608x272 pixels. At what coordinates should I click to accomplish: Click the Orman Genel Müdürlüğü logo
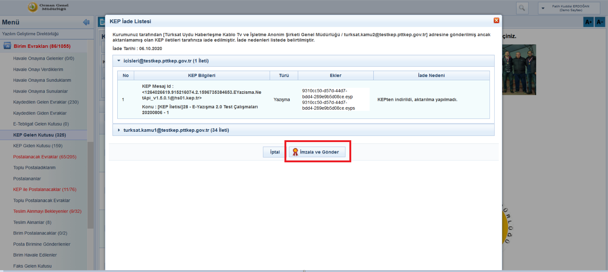tap(33, 7)
